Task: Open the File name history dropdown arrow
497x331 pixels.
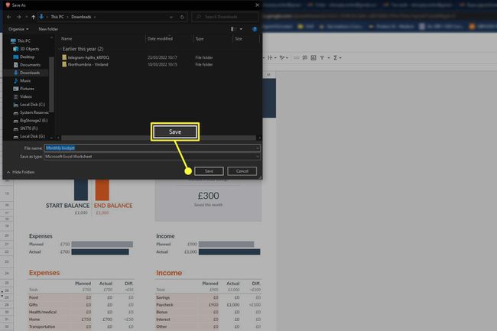Action: (x=258, y=148)
